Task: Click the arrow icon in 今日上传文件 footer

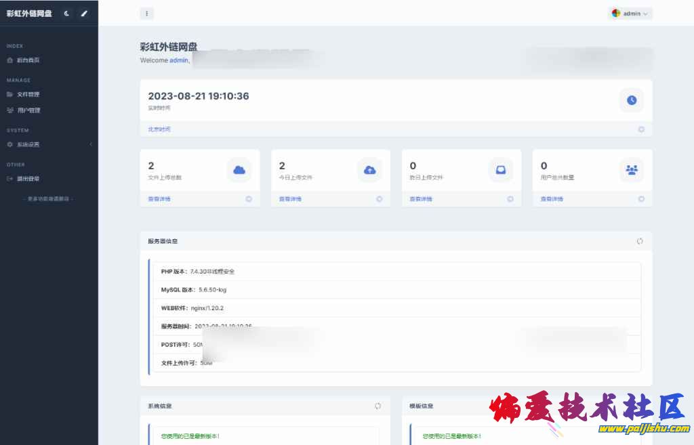Action: click(x=380, y=199)
